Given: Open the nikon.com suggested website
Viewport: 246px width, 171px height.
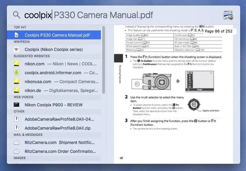Looking at the screenshot, I should (54, 64).
